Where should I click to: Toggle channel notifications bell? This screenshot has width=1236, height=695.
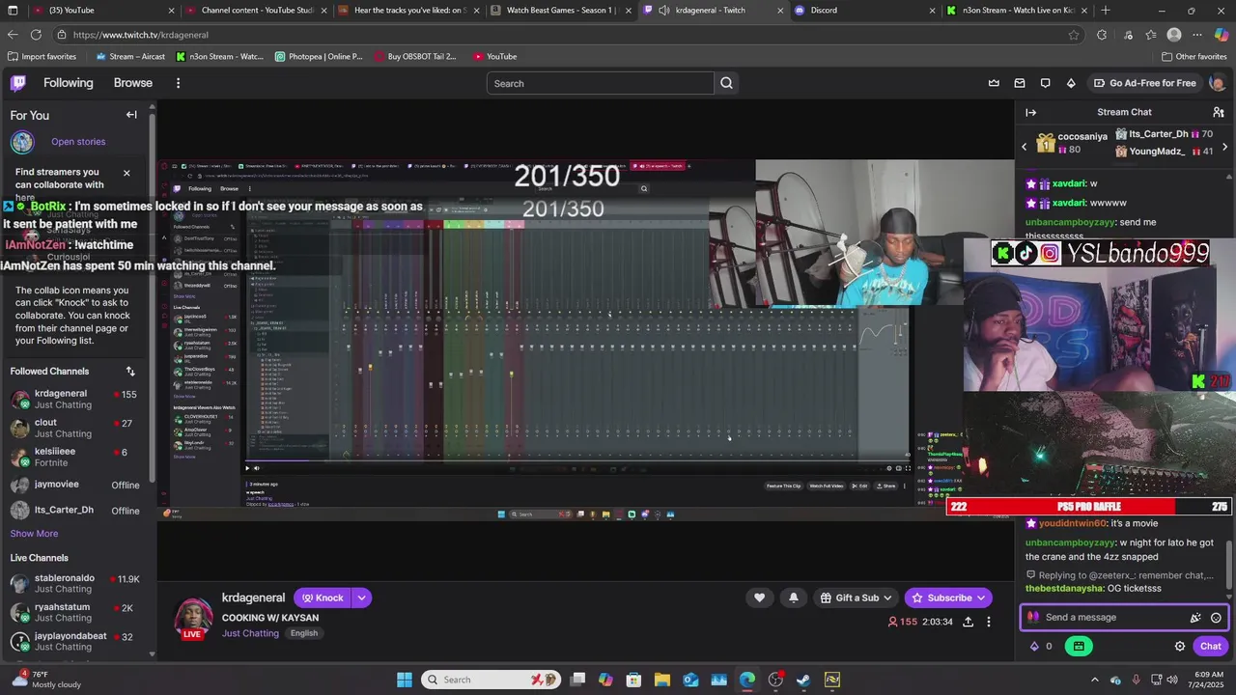coord(794,598)
